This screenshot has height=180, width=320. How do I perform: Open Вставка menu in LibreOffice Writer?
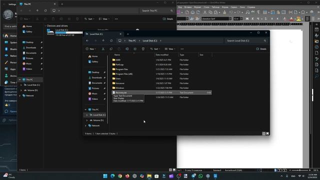coord(188,7)
